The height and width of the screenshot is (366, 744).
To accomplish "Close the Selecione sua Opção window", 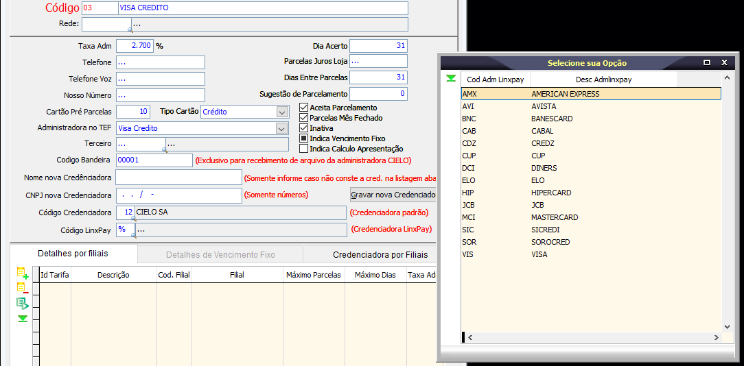I will [x=724, y=62].
